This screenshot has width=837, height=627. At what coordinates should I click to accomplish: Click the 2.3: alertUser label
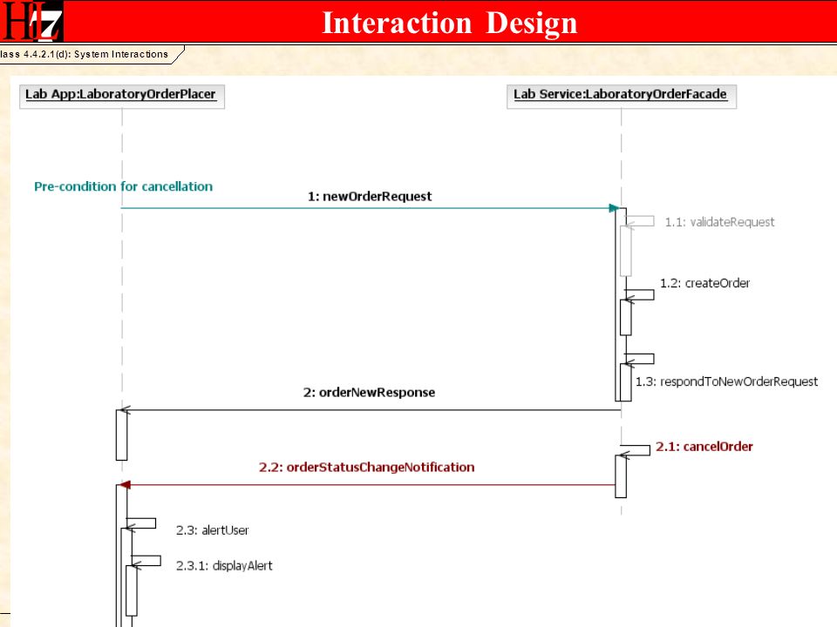212,530
